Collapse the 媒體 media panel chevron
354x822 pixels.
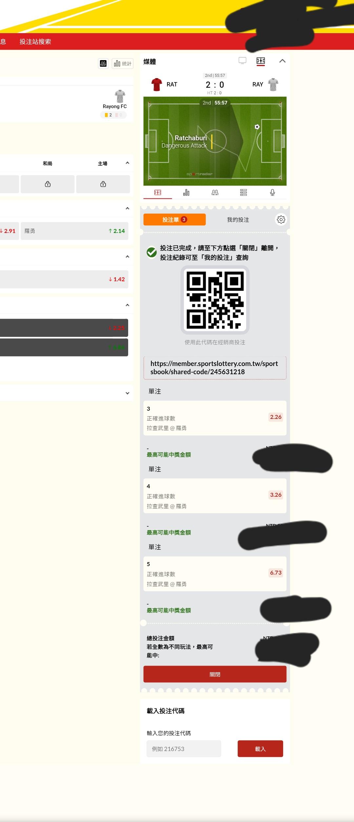282,61
